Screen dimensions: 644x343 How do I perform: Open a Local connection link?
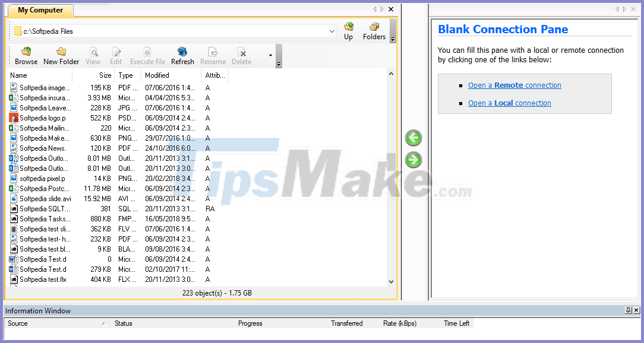(x=509, y=103)
